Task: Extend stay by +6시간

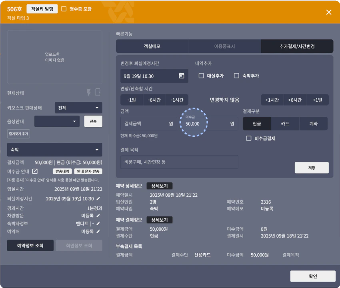Action: tap(295, 100)
